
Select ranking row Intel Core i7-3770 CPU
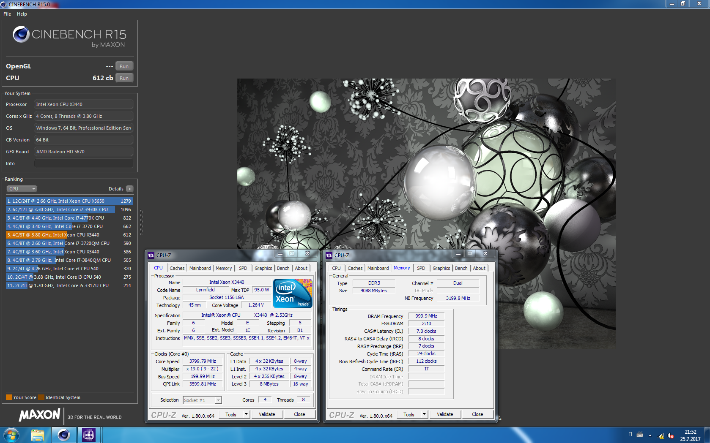coord(69,226)
